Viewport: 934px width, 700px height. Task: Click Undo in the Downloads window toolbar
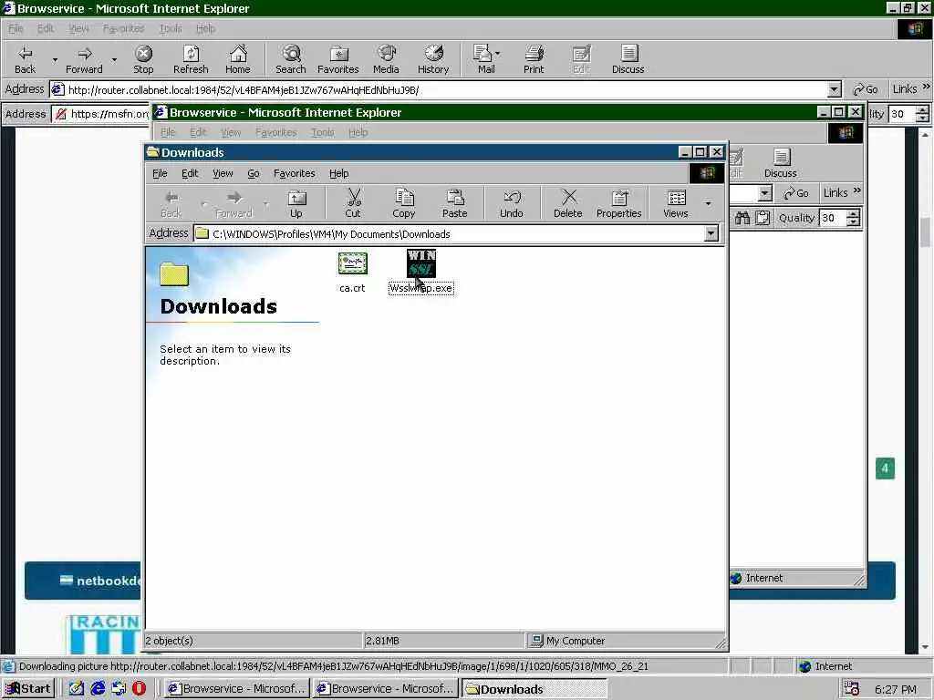point(511,203)
